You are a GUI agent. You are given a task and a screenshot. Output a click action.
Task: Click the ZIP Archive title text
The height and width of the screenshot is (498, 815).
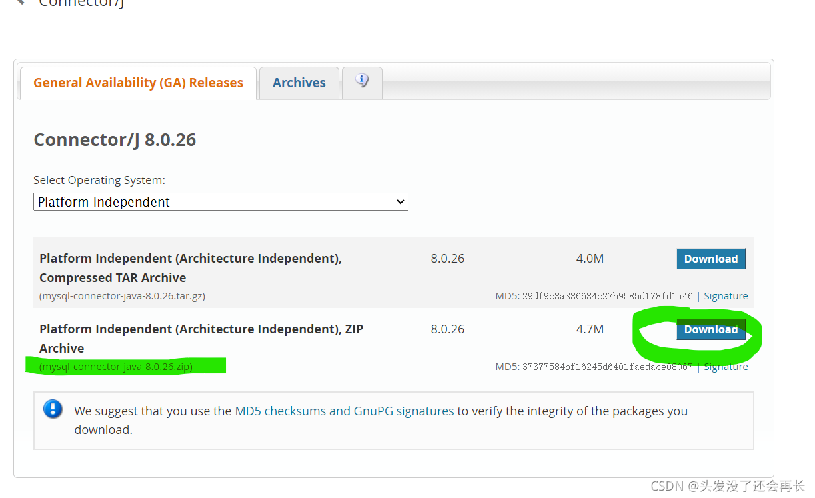coord(201,339)
